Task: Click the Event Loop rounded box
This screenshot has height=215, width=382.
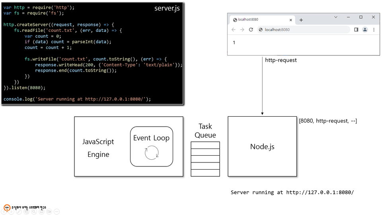Action: point(152,147)
